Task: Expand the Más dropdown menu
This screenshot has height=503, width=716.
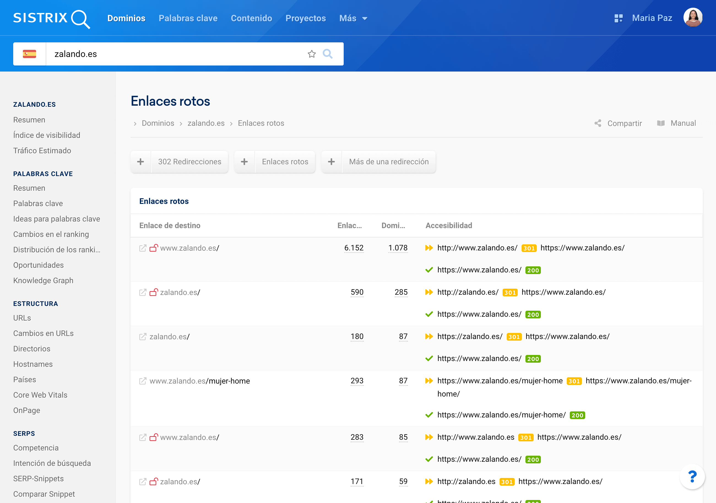Action: [353, 18]
